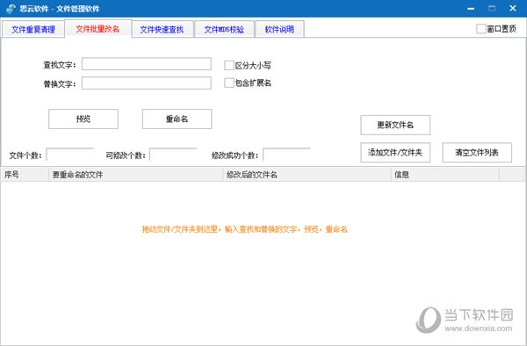Focus the 查找文字 input field

(147, 64)
